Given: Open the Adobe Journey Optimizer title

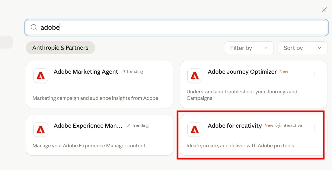Looking at the screenshot, I should point(242,72).
